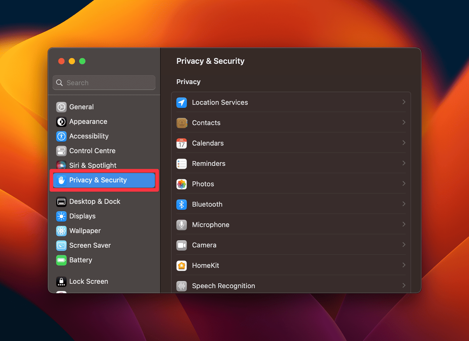Select the Displays sidebar icon

pyautogui.click(x=61, y=216)
